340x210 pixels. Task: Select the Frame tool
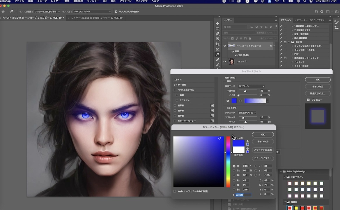217,49
